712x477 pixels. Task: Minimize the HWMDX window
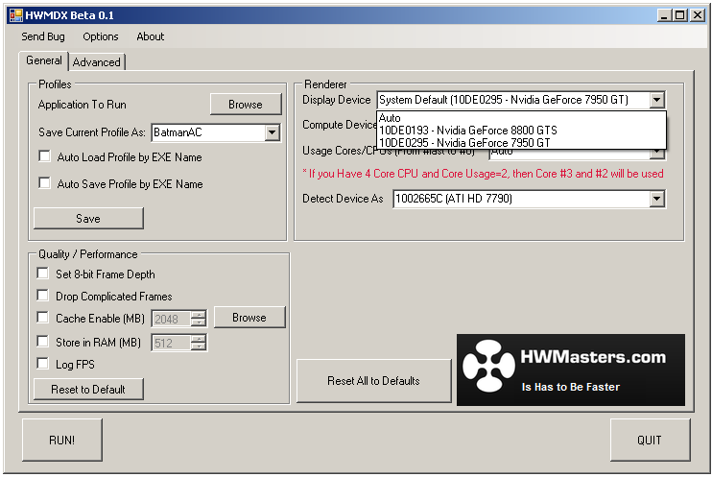pyautogui.click(x=664, y=15)
